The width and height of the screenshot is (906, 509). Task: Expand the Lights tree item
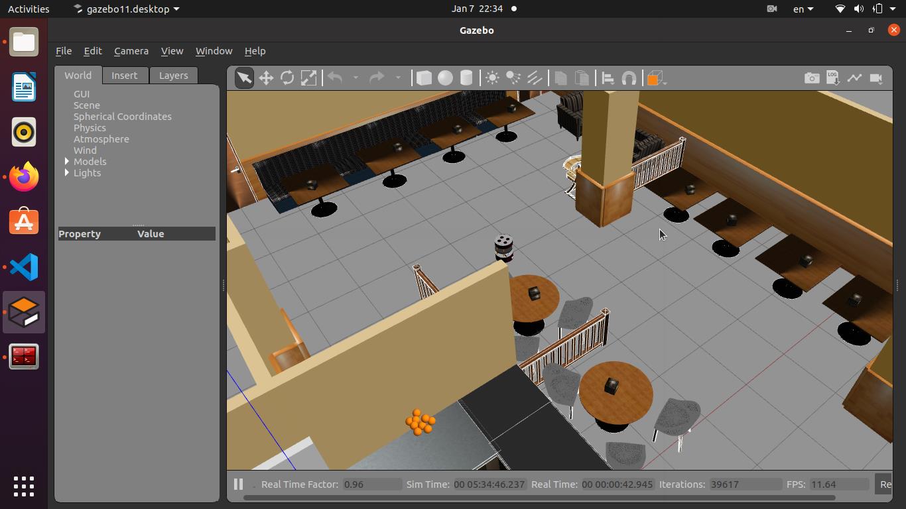(x=67, y=173)
